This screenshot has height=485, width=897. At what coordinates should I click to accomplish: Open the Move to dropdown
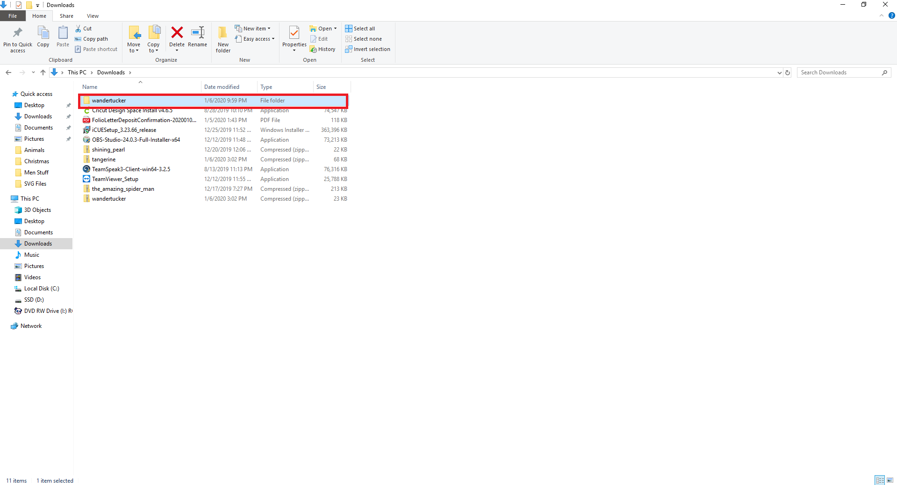click(134, 39)
